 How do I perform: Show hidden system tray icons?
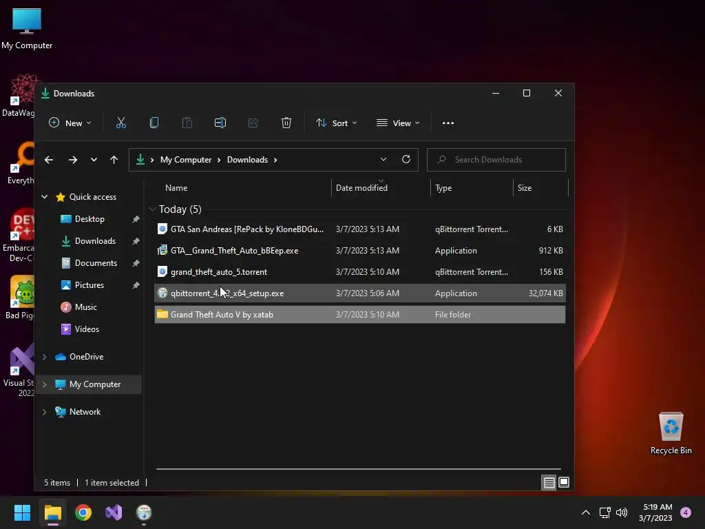[586, 512]
